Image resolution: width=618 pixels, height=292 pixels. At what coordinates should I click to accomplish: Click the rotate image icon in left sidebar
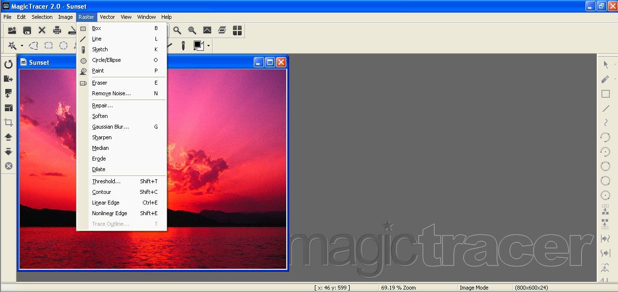coord(8,64)
